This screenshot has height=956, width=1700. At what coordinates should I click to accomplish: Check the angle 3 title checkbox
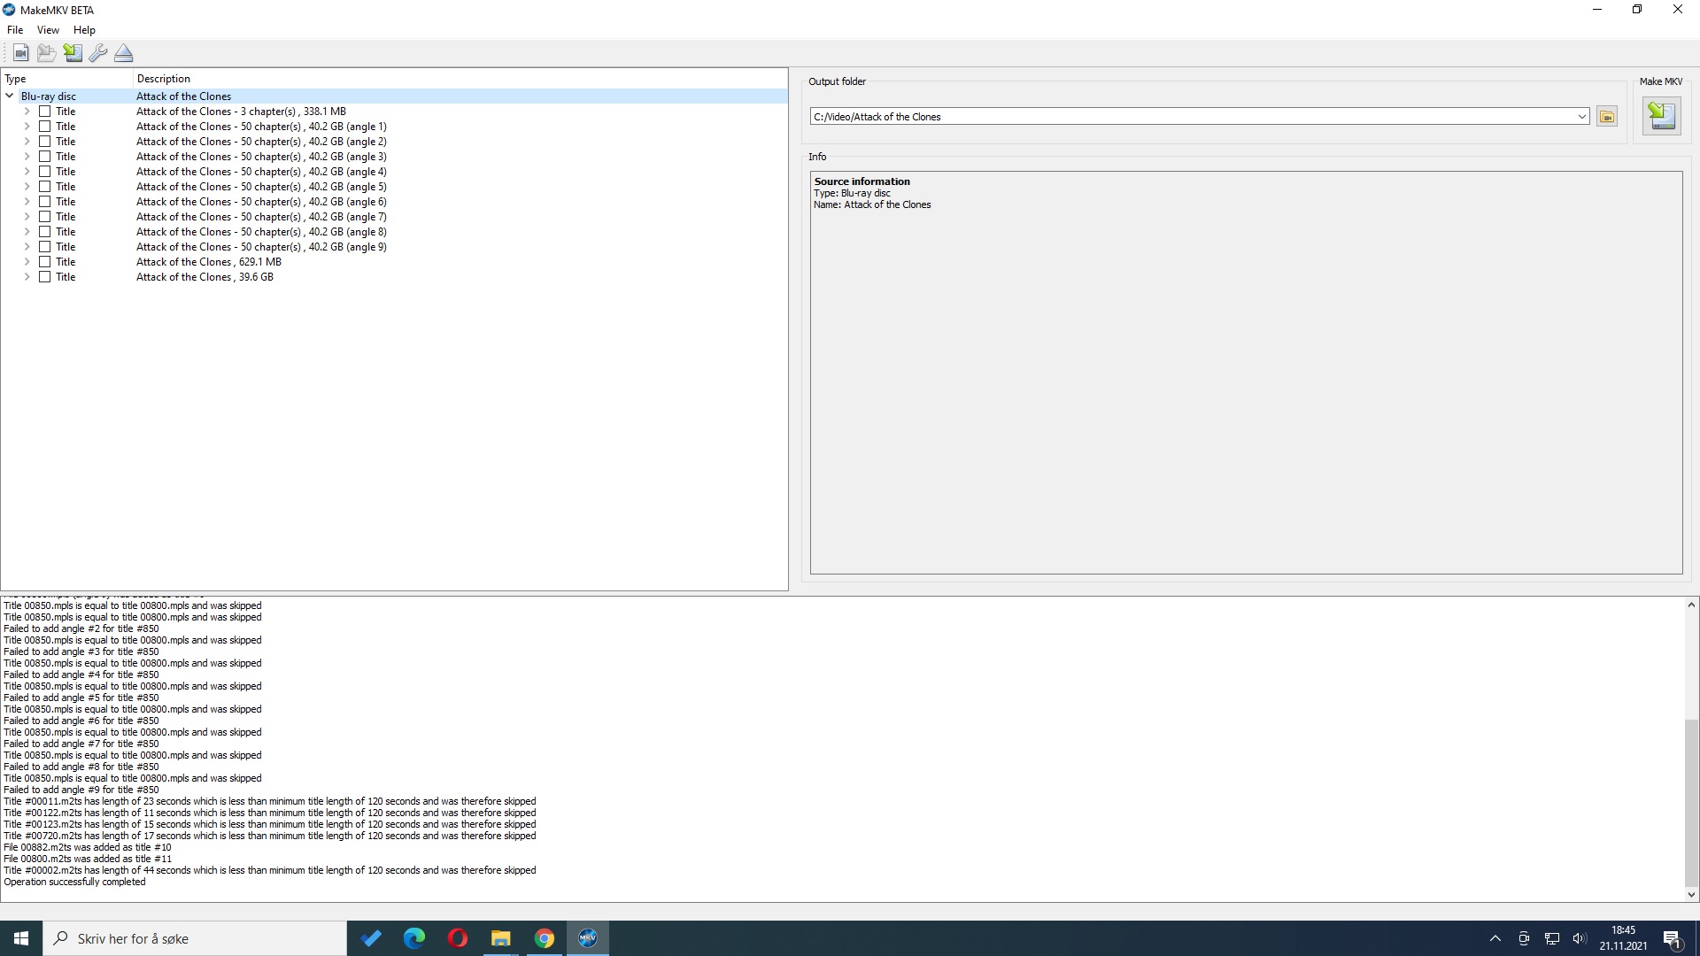pos(45,157)
